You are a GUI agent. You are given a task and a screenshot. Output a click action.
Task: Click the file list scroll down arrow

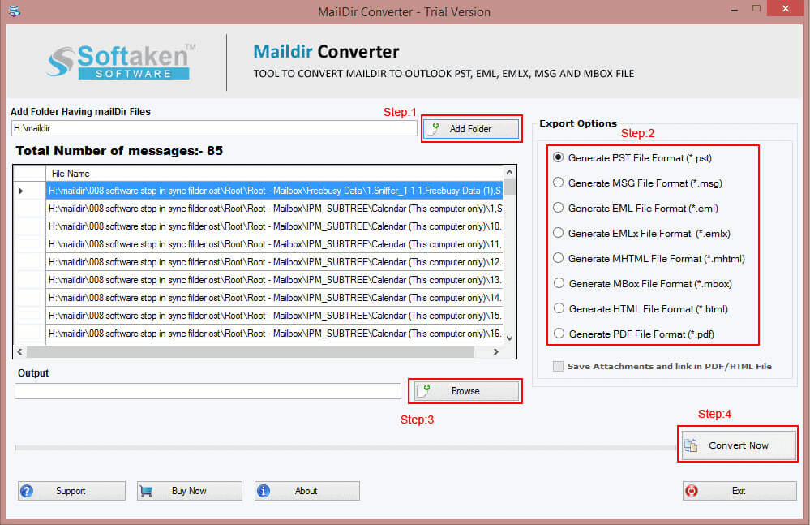509,338
